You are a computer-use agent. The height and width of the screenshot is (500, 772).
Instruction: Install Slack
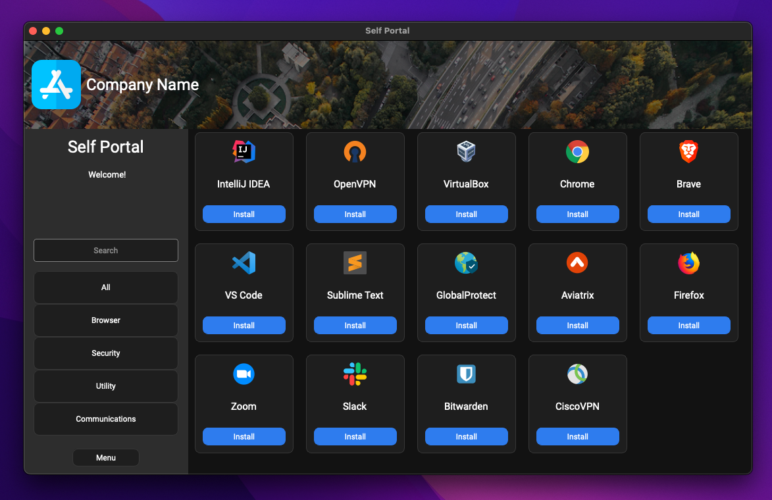(x=355, y=437)
